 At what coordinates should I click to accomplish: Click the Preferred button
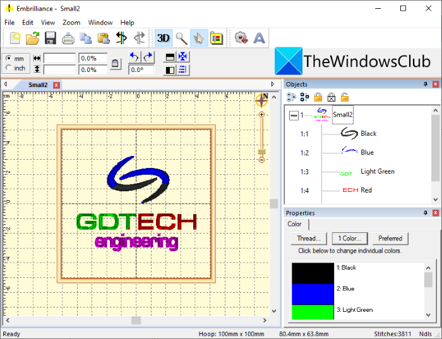(390, 238)
